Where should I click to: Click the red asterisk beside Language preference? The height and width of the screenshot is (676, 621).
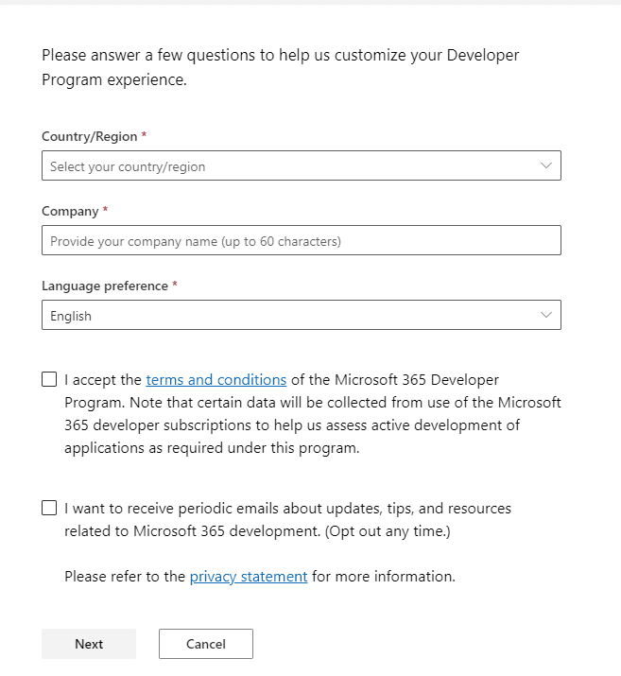(175, 285)
